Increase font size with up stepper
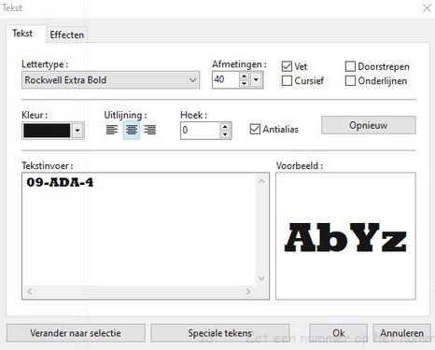The height and width of the screenshot is (350, 435). 245,76
